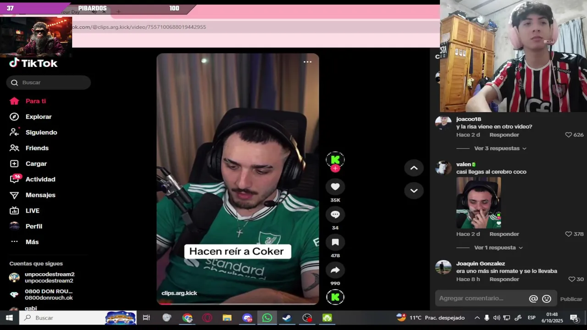The image size is (587, 330).
Task: Open Perfil page
Action: pyautogui.click(x=34, y=226)
